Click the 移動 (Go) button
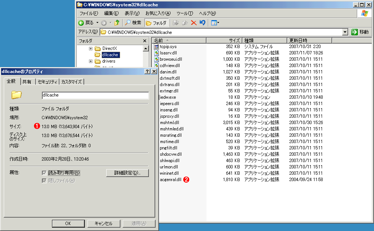This screenshot has width=374, height=231. pyautogui.click(x=361, y=32)
